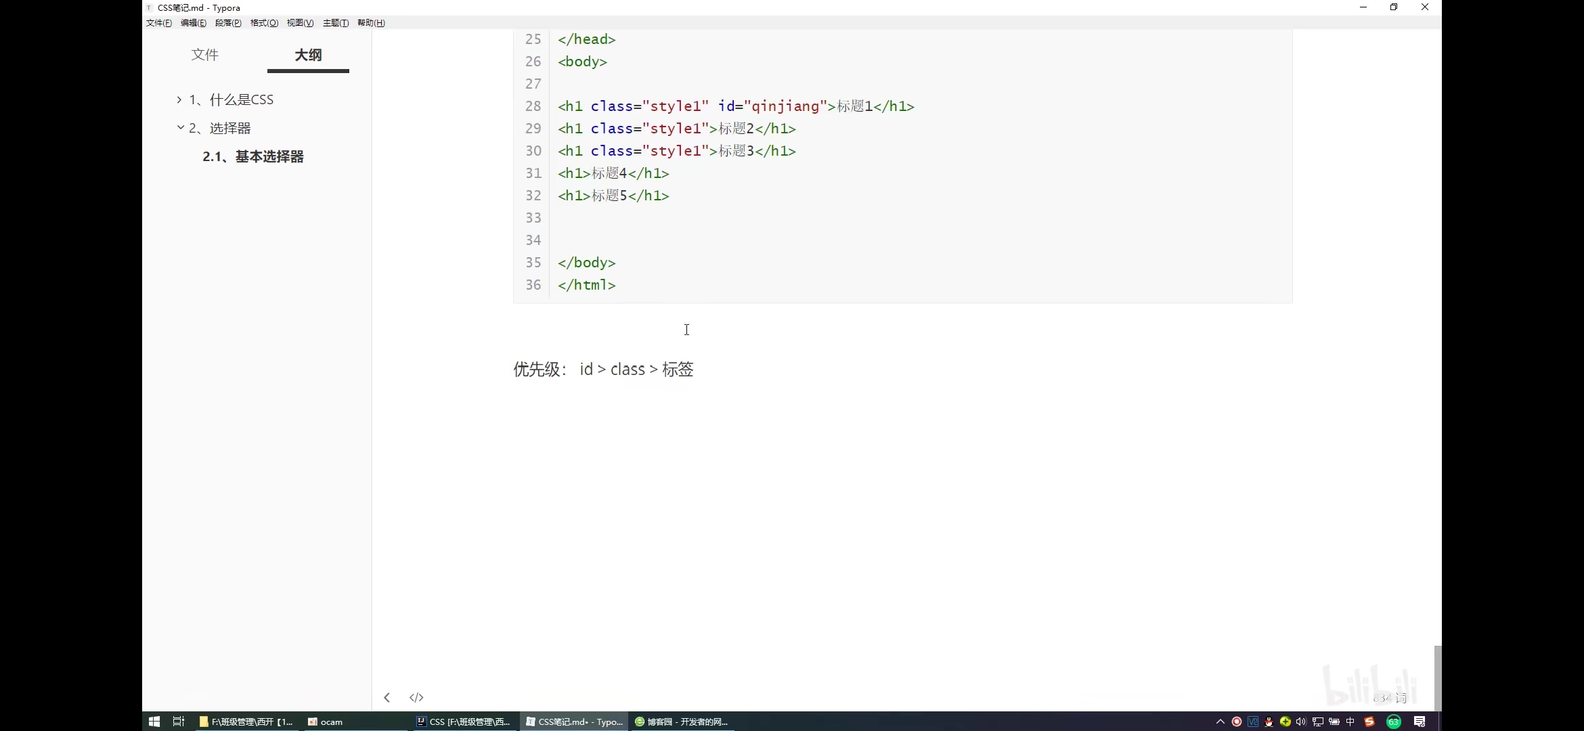This screenshot has height=731, width=1584.
Task: Open IntelliJ CSS project from taskbar
Action: pyautogui.click(x=464, y=722)
